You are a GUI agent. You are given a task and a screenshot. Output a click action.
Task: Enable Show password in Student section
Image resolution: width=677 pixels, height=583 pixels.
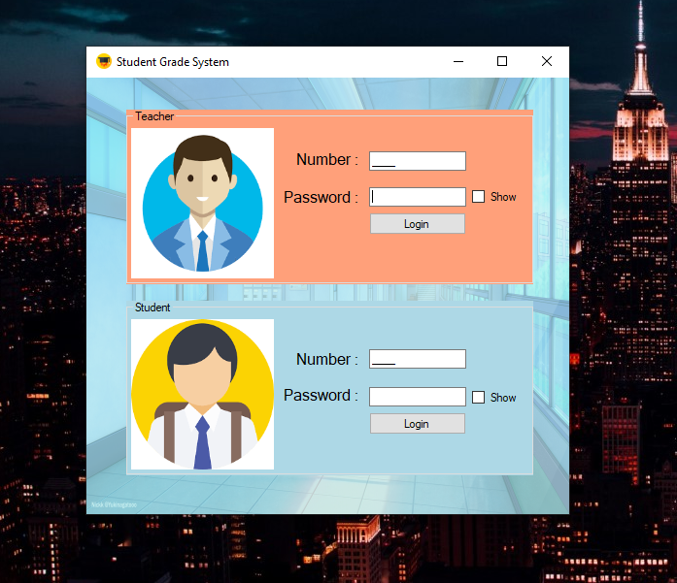[x=479, y=397]
